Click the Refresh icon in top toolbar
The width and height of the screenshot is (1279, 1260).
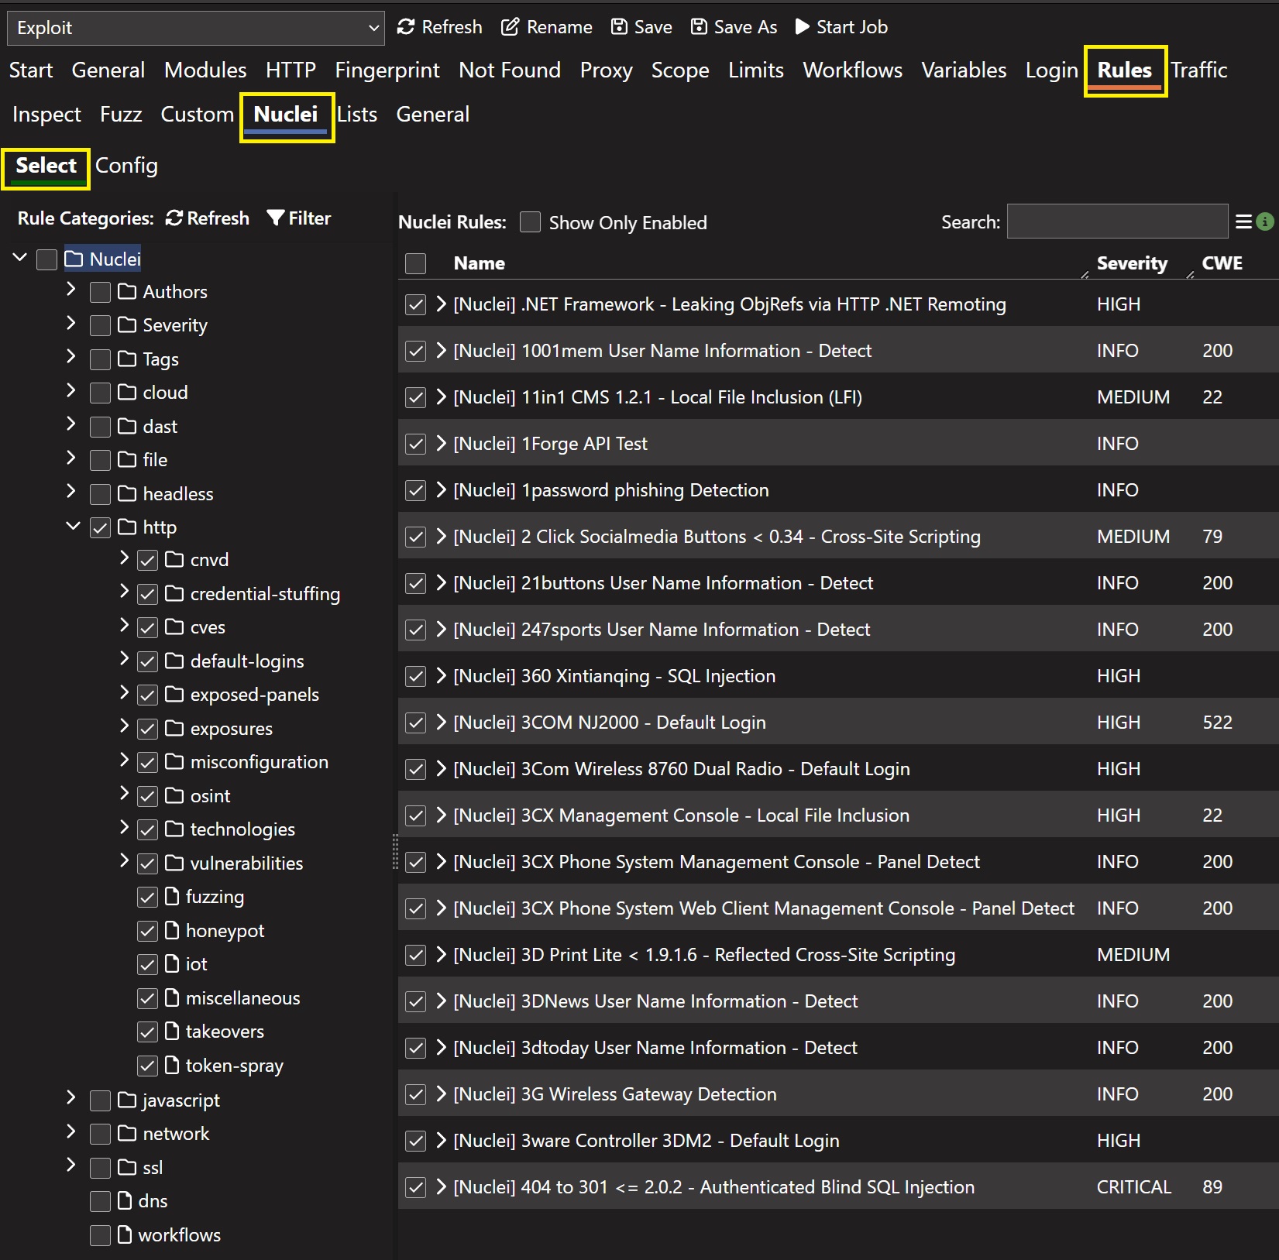click(406, 27)
